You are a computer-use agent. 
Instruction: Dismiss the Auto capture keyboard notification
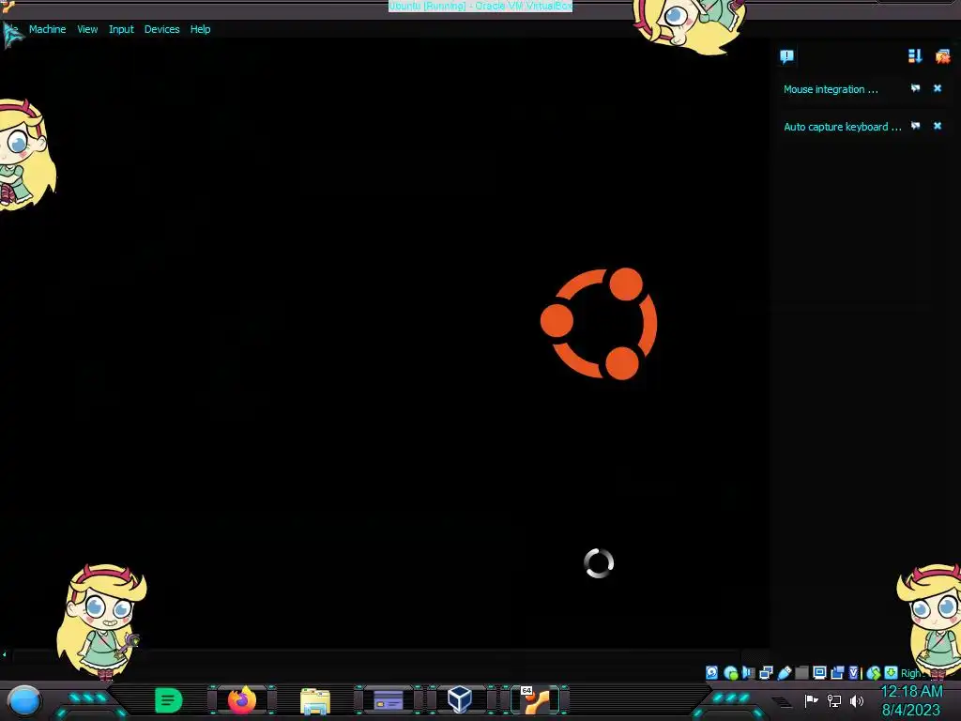(938, 127)
